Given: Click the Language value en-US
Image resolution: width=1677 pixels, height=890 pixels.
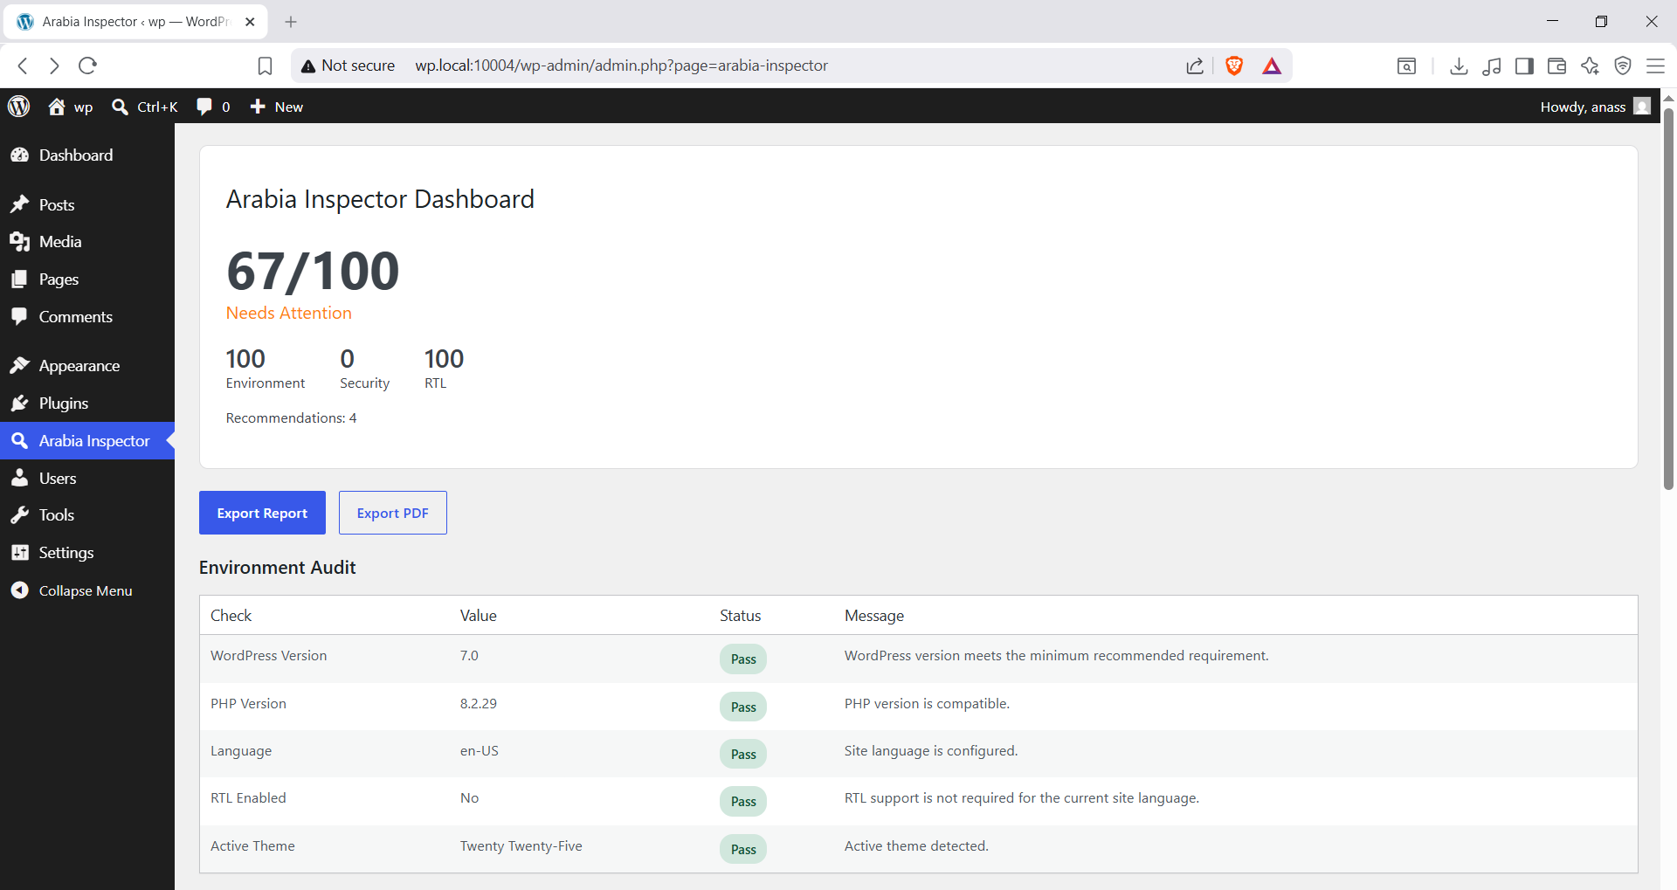Looking at the screenshot, I should [480, 750].
